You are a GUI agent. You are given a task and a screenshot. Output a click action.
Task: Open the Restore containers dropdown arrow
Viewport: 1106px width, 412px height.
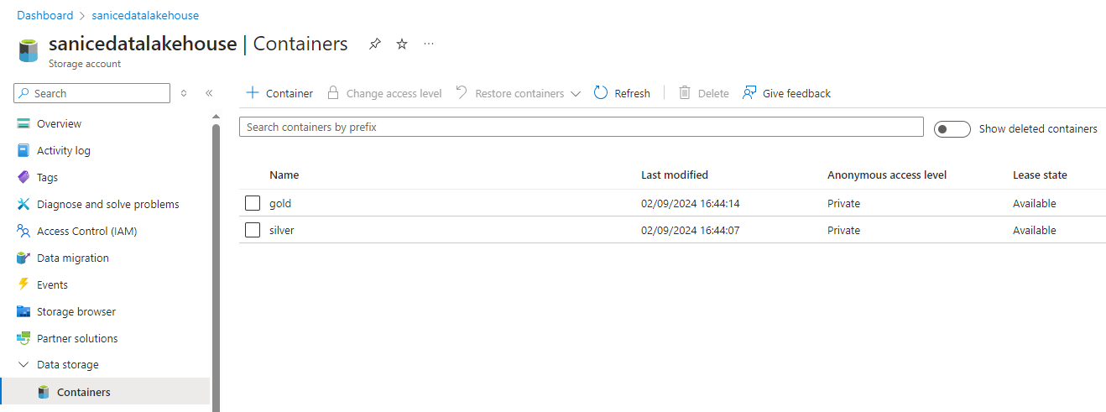(576, 94)
